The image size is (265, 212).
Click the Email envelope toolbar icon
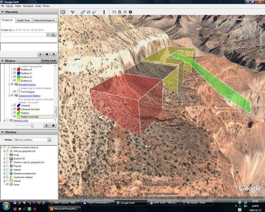coord(114,12)
